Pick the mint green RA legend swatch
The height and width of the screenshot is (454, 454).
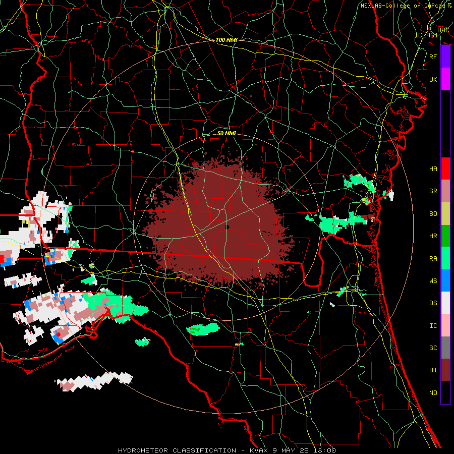pos(445,258)
